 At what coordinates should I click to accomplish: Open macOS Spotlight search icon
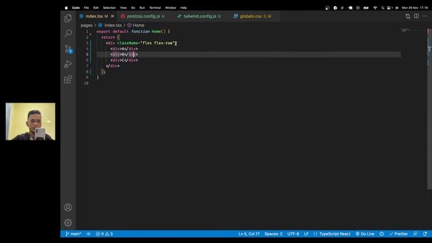(383, 7)
